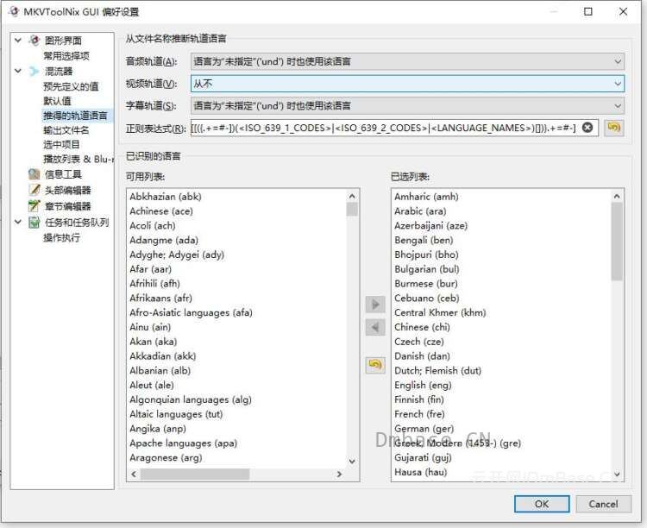Open the video track (视频轨道) dropdown

pos(407,84)
